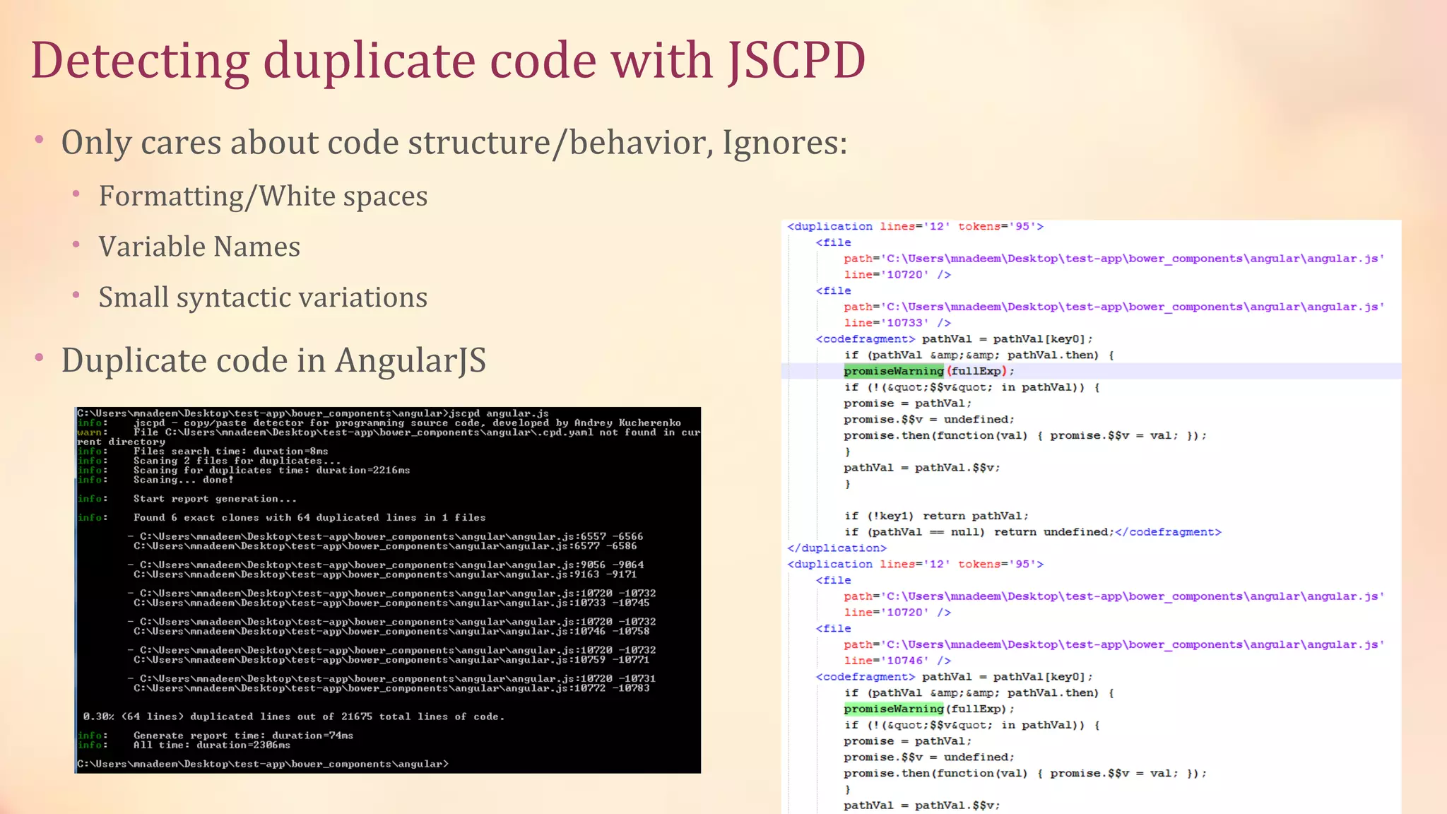The image size is (1447, 814).
Task: Select the 'Duplicate code in AngularJS' bullet
Action: coord(273,361)
